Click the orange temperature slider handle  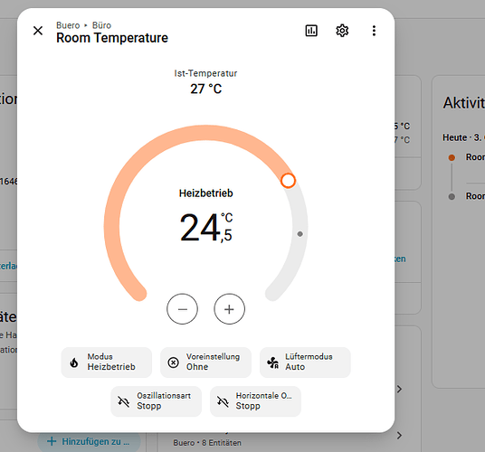(x=288, y=181)
